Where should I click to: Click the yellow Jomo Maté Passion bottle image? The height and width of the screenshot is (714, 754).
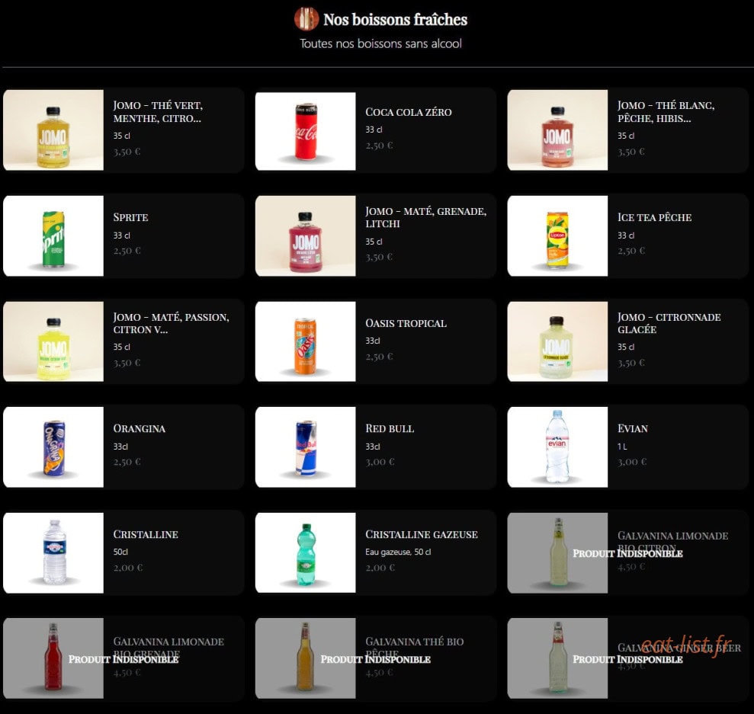click(53, 341)
